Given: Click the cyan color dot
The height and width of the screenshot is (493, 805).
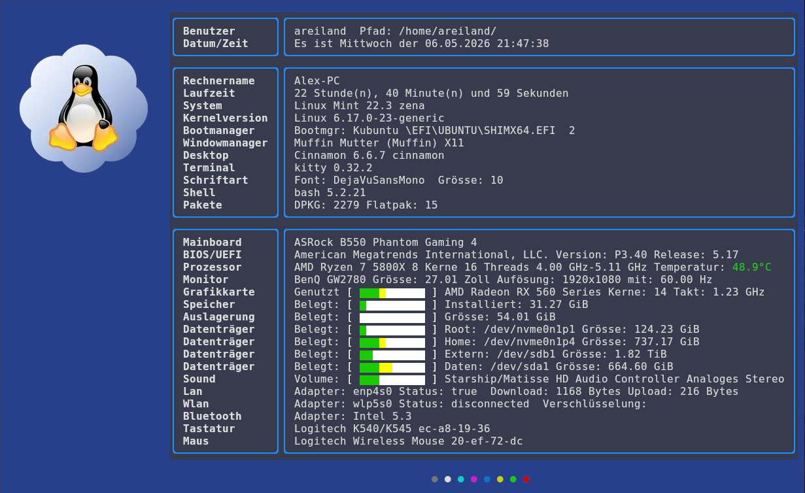Looking at the screenshot, I should (x=461, y=479).
